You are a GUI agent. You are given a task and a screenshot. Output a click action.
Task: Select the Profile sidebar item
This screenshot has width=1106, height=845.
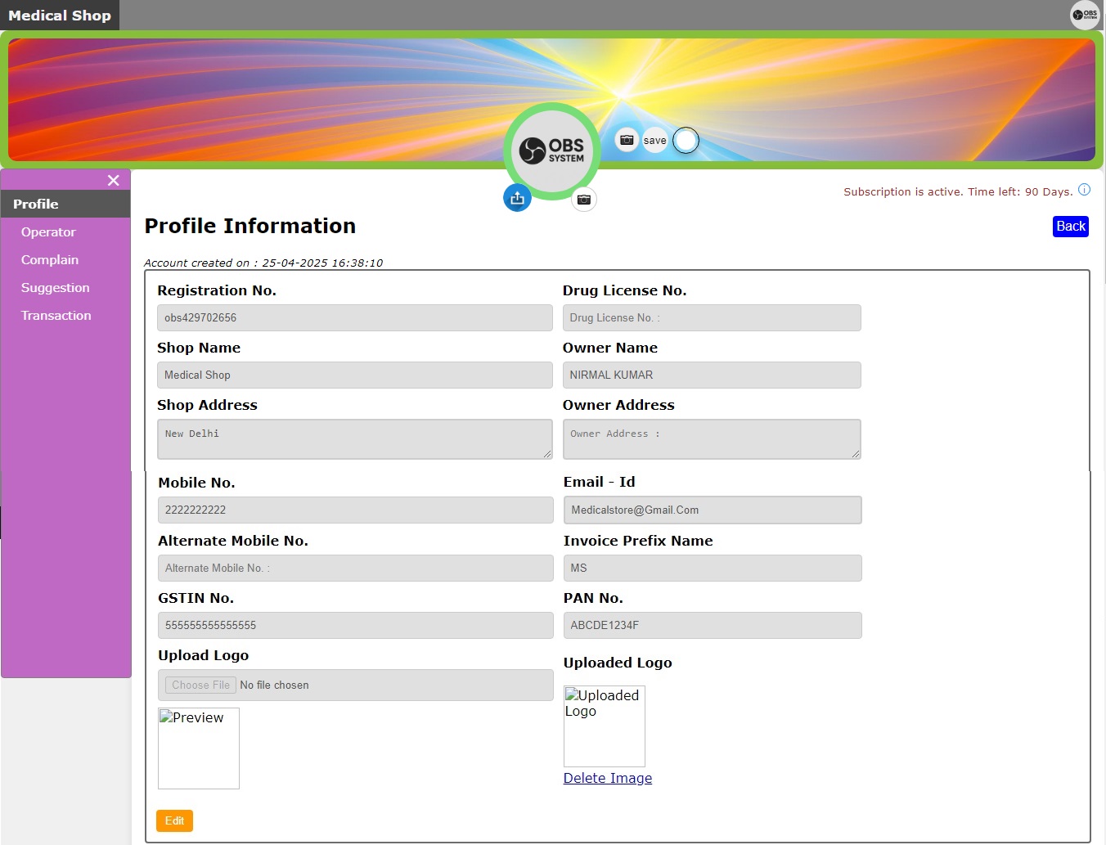coord(36,205)
